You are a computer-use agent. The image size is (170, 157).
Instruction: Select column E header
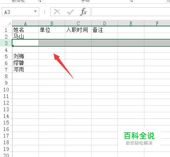[x=131, y=23]
